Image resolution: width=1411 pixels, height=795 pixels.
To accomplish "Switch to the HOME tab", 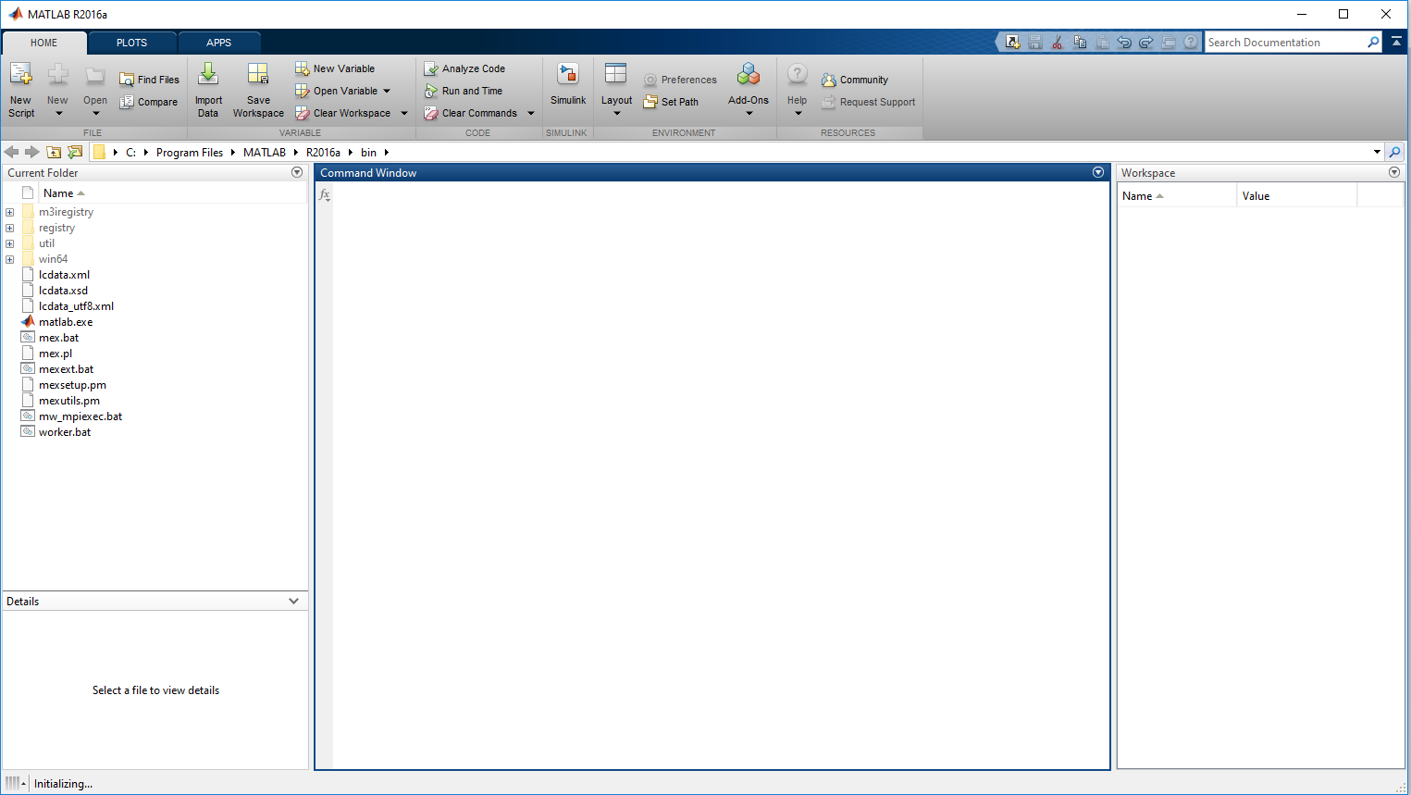I will 43,43.
